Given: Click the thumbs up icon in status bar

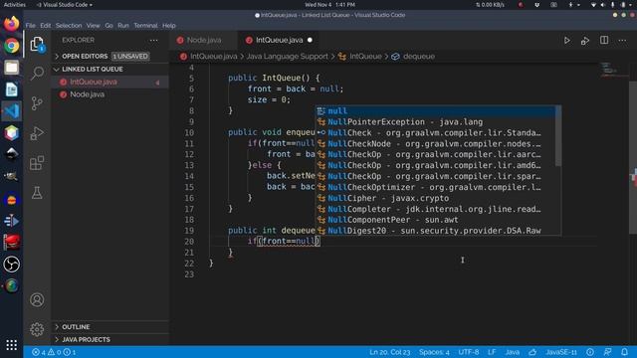Looking at the screenshot, I should click(532, 352).
